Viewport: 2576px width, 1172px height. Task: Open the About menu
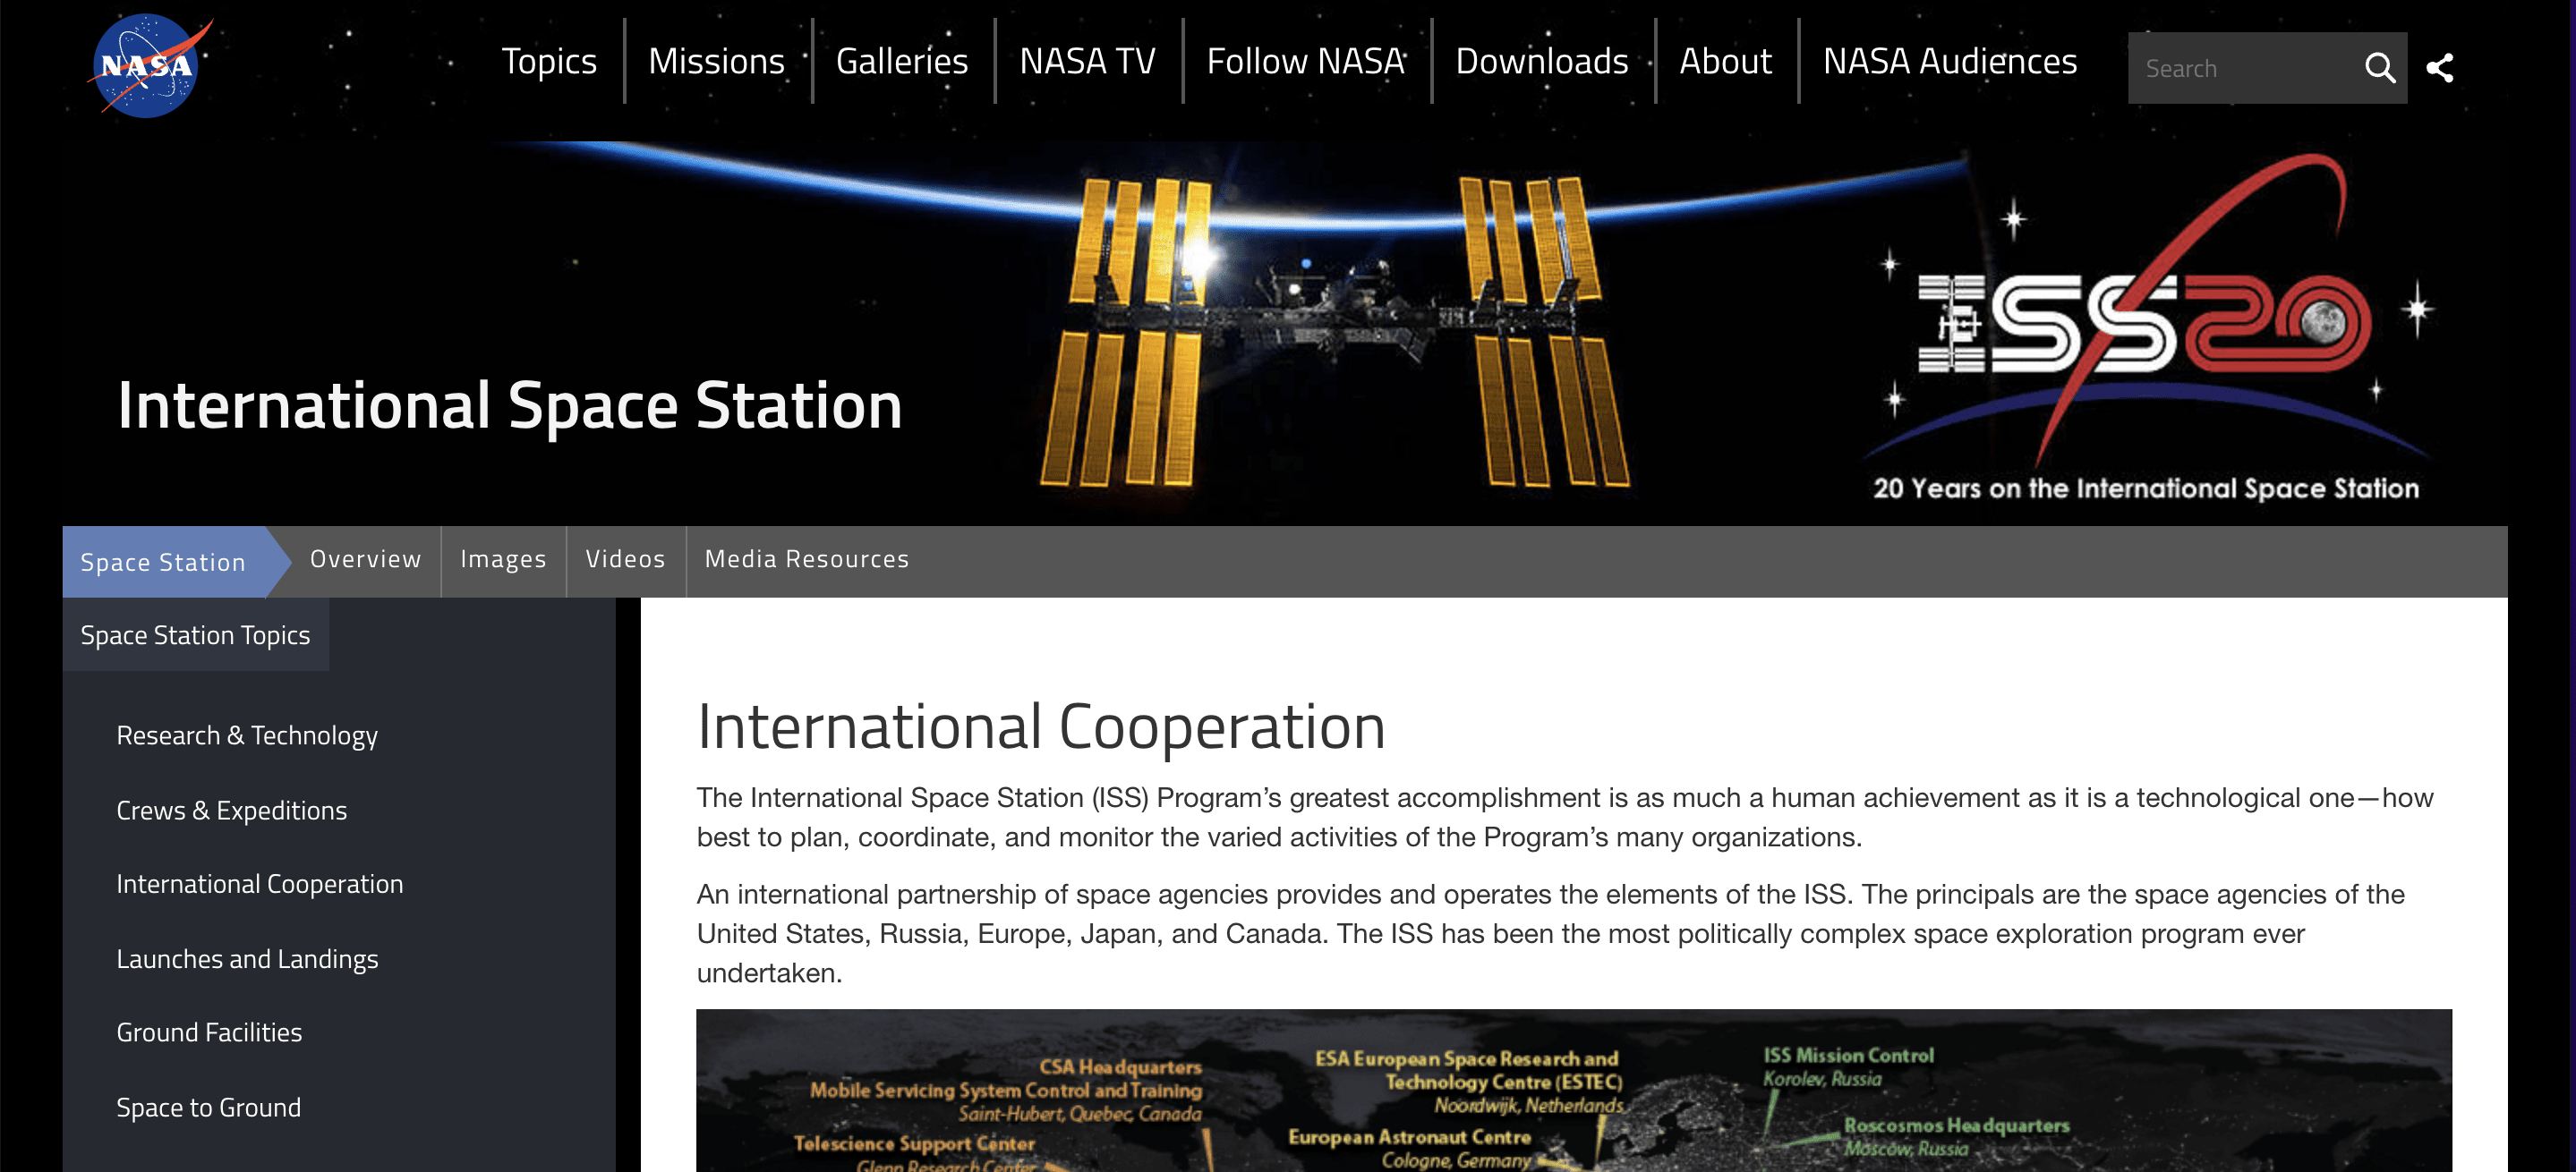pyautogui.click(x=1725, y=61)
